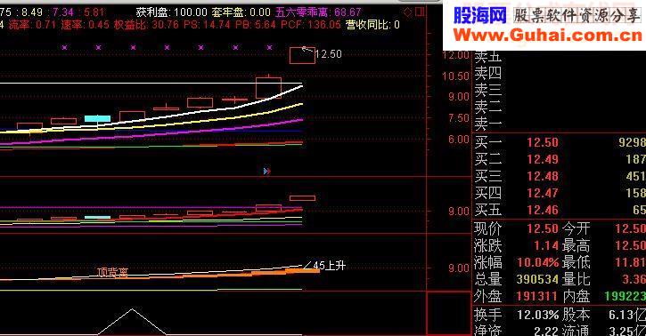Select the cyan bar in the second indicator panel
Viewport: 646px width, 336px height.
pos(98,217)
